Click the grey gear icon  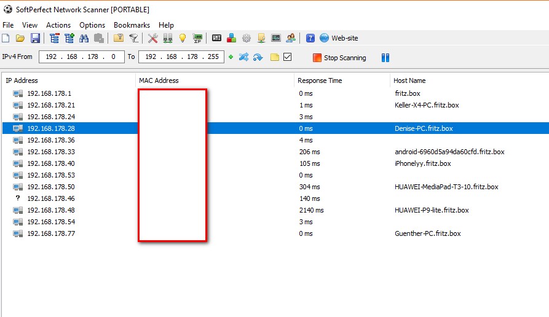[x=247, y=38]
